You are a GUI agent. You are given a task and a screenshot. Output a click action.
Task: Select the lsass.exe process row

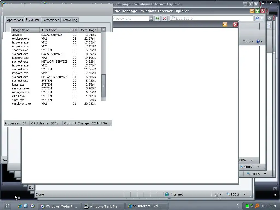54,84
